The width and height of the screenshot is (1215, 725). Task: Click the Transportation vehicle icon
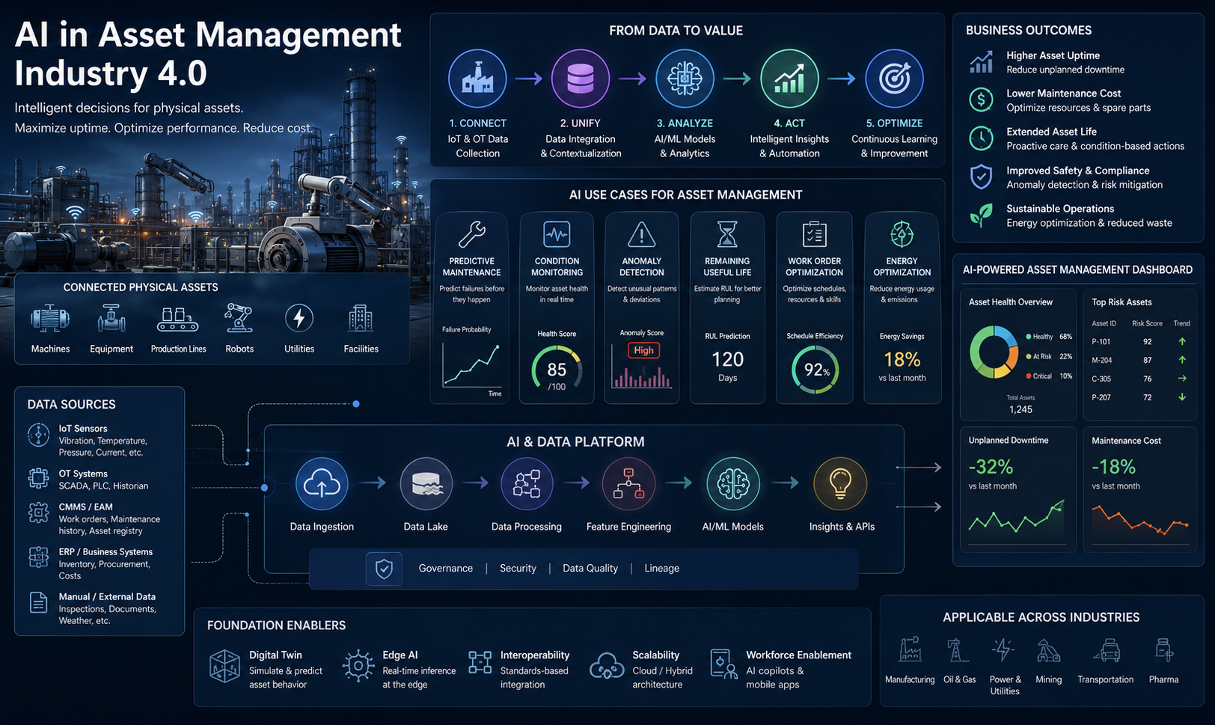point(1107,650)
